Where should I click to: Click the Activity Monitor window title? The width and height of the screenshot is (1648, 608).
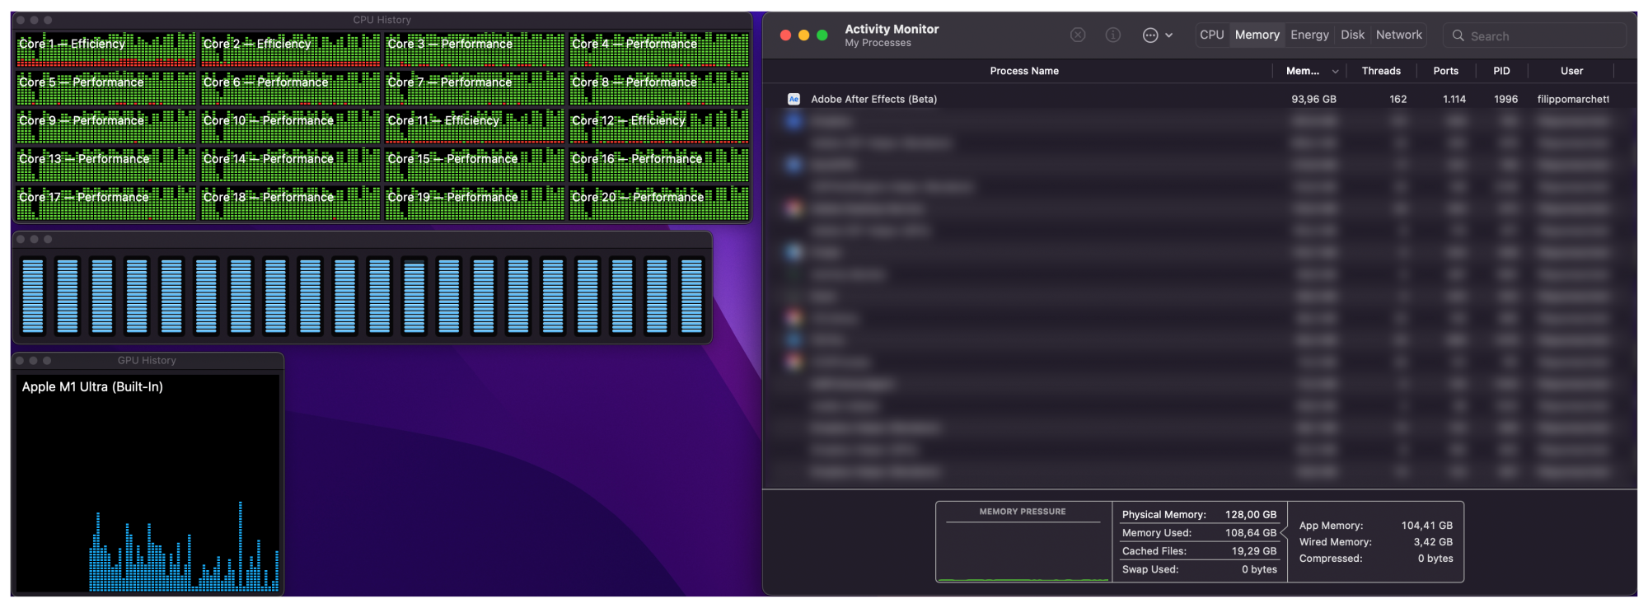(x=892, y=29)
